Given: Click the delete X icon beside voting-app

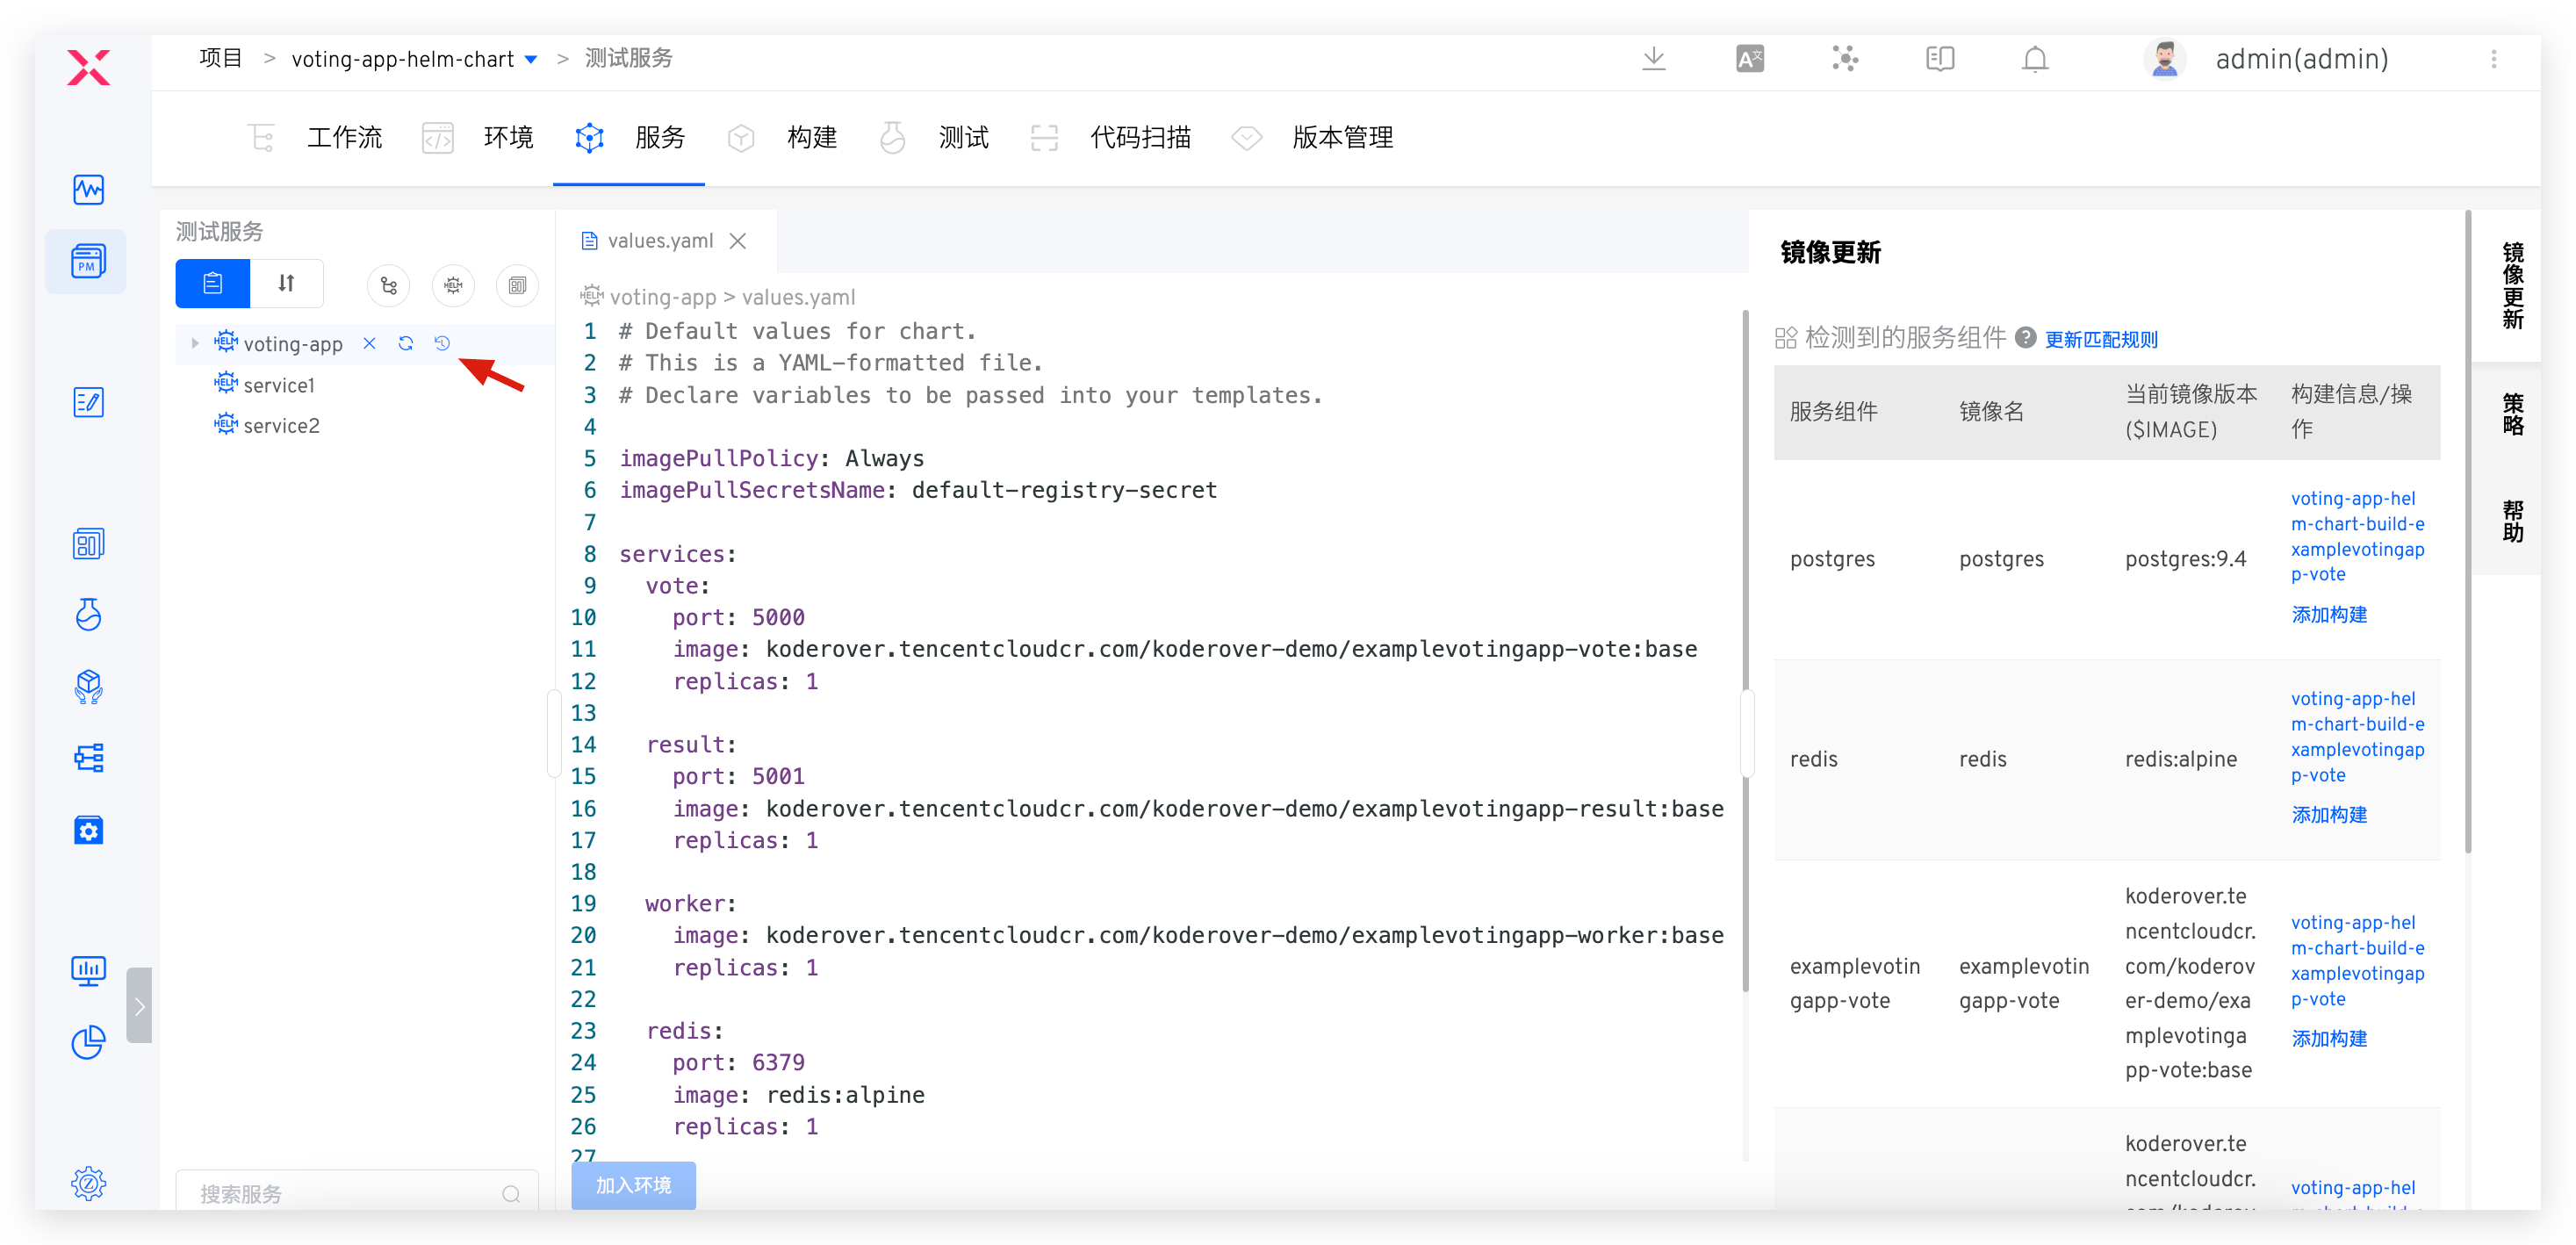Looking at the screenshot, I should point(369,343).
